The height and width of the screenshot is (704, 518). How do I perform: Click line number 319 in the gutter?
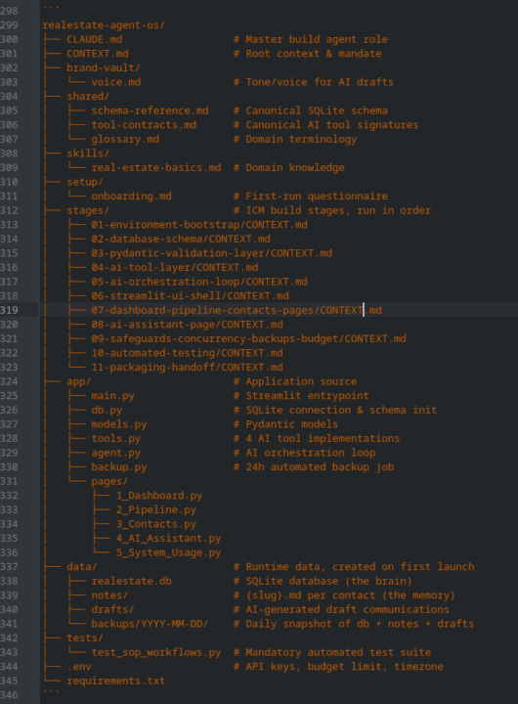click(10, 310)
